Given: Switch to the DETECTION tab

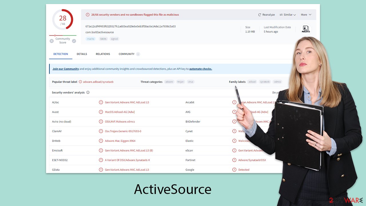Looking at the screenshot, I should click(61, 54).
